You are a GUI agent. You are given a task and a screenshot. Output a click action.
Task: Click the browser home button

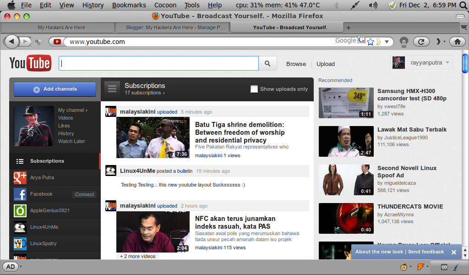(x=458, y=42)
